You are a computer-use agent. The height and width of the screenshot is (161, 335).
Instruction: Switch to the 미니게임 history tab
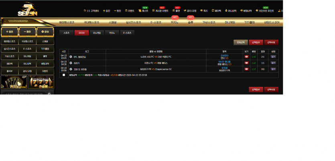[x=97, y=33]
